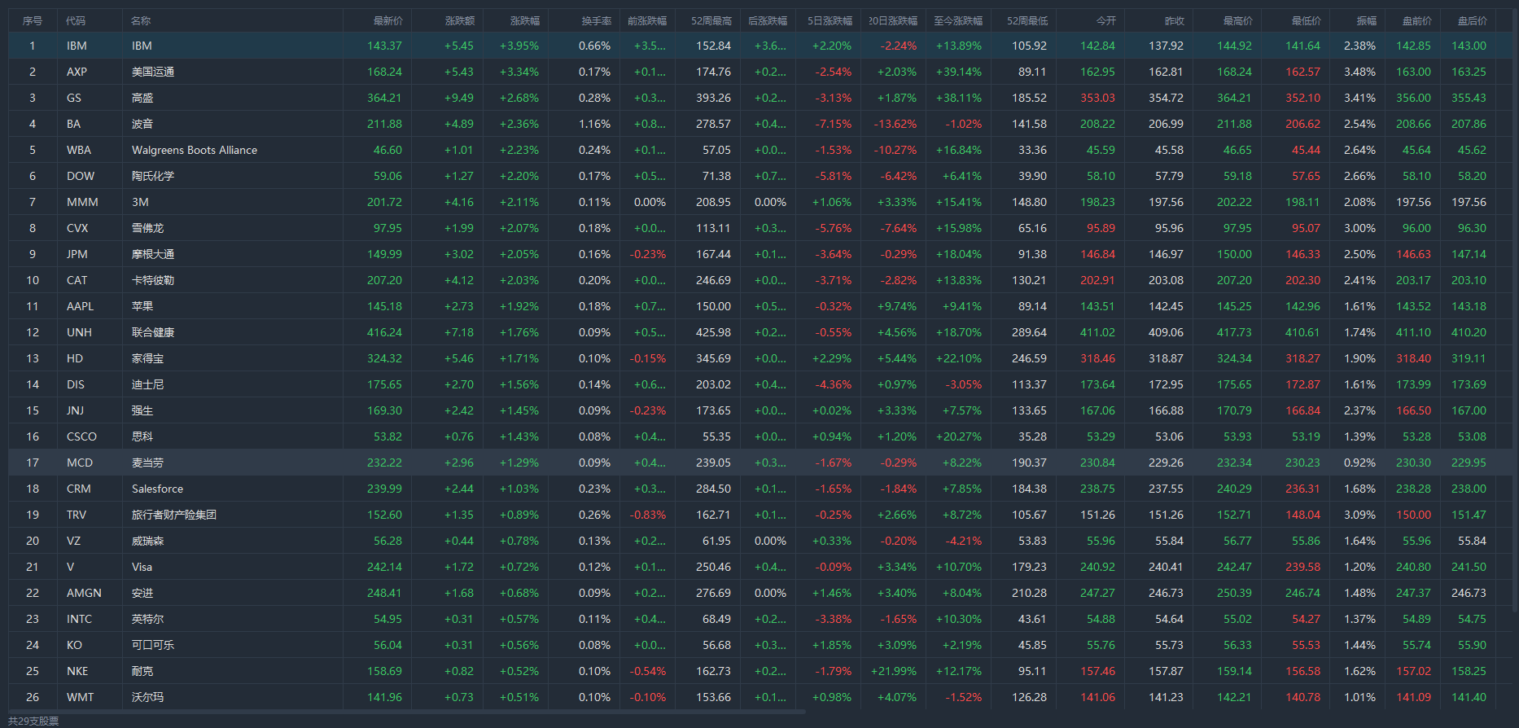Click the MMM stock code
1519x728 pixels.
82,202
